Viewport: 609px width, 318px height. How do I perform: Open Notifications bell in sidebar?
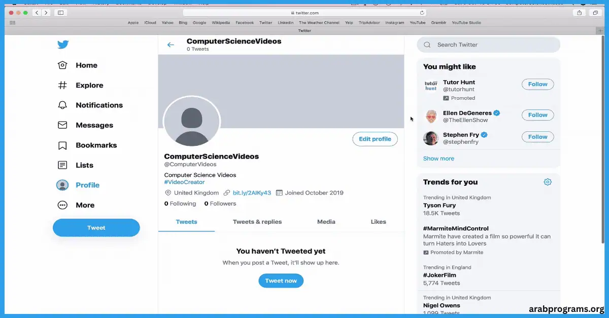point(89,105)
